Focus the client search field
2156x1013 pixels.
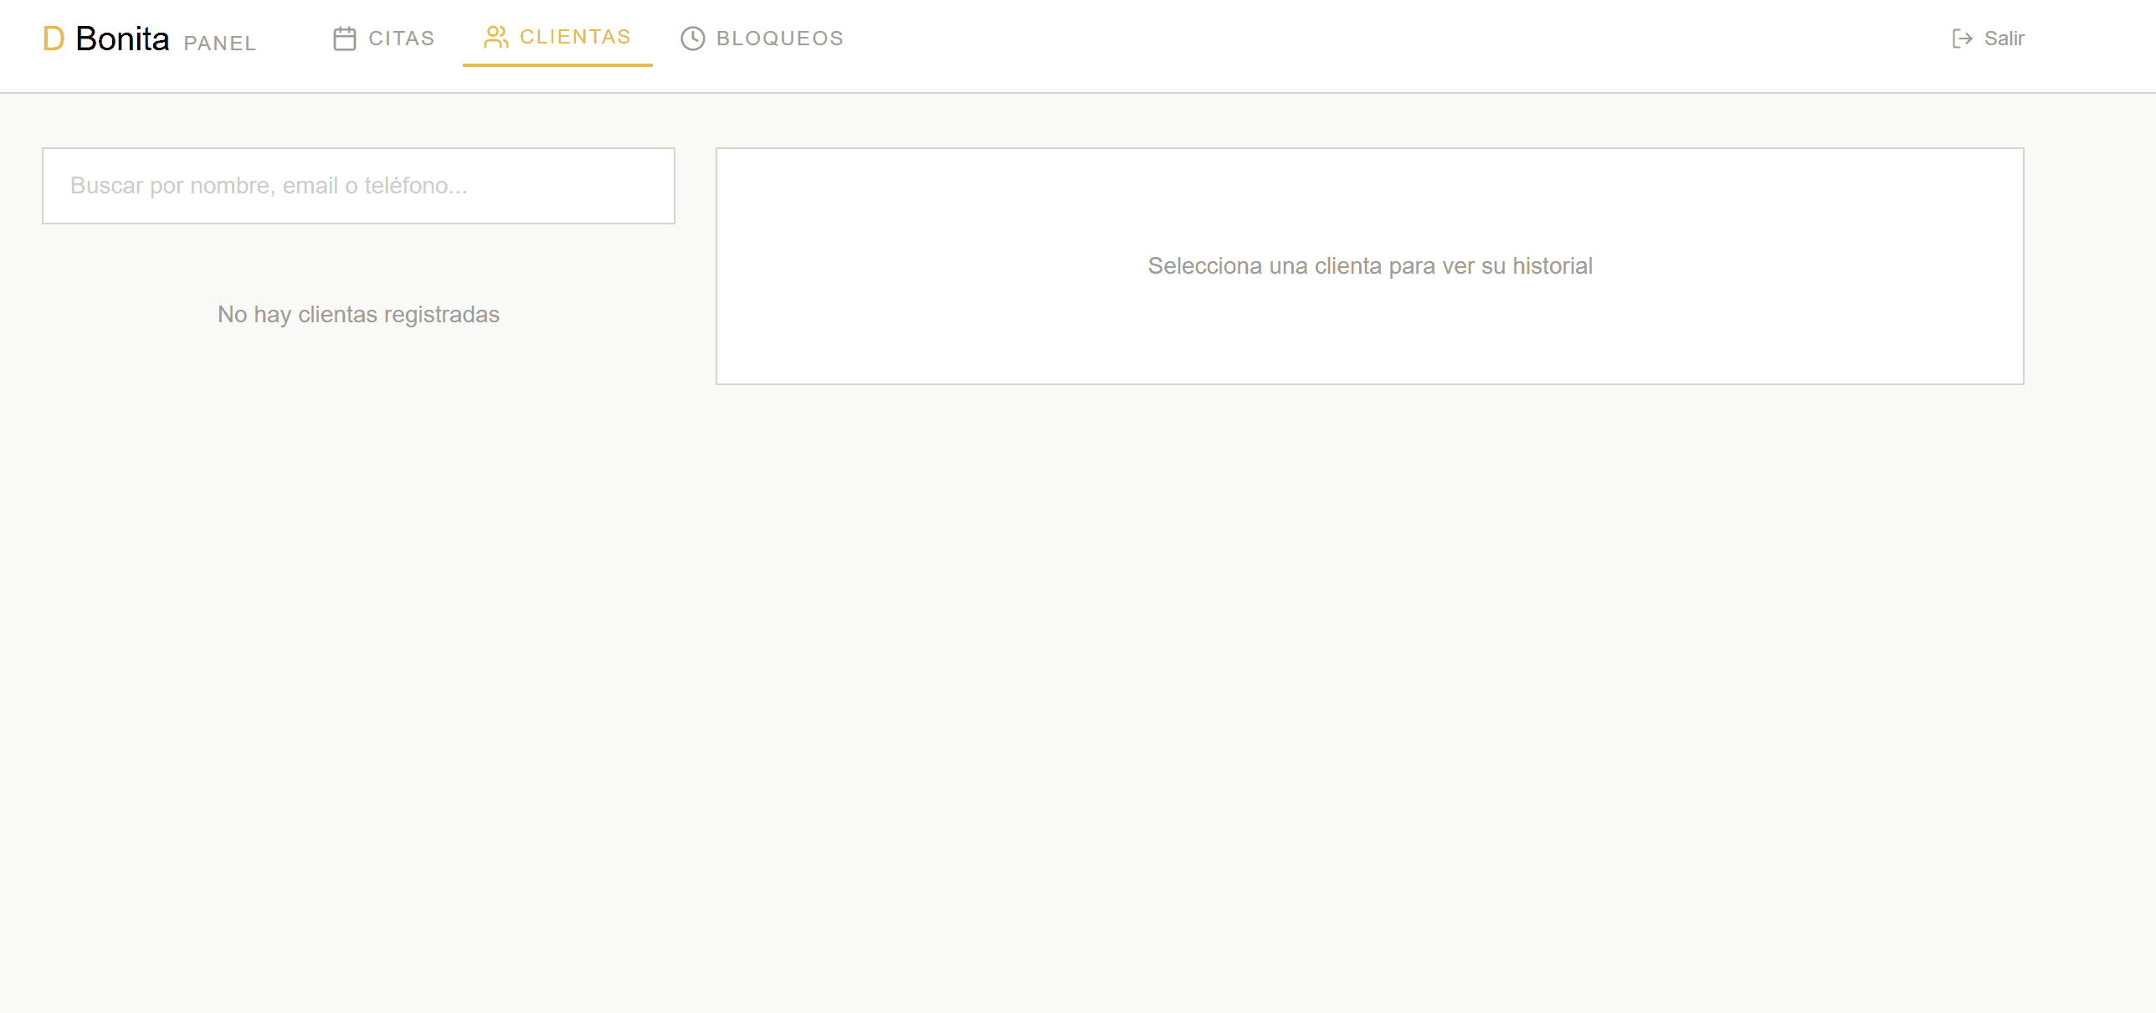[x=358, y=186]
